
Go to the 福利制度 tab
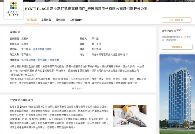click(x=60, y=20)
